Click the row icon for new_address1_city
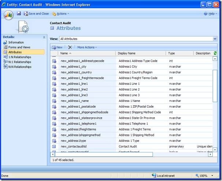Viewport: 222px width, 181px height. (54, 67)
